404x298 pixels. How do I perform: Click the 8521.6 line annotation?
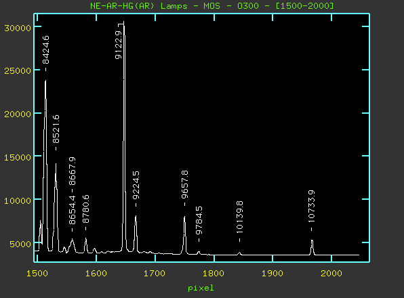(x=56, y=129)
